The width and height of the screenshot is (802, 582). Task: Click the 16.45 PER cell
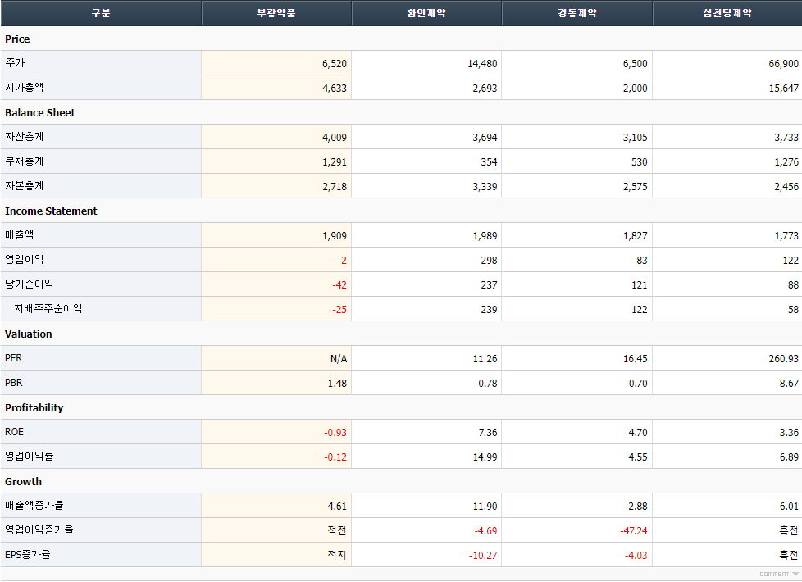click(x=577, y=358)
